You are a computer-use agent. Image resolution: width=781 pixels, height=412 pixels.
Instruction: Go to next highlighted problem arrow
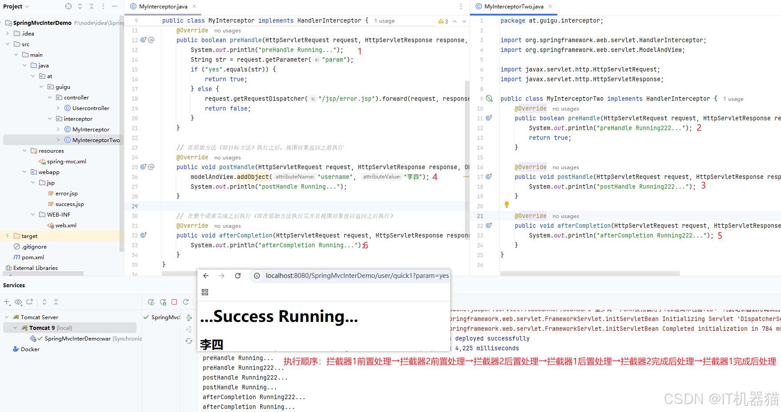(x=464, y=21)
